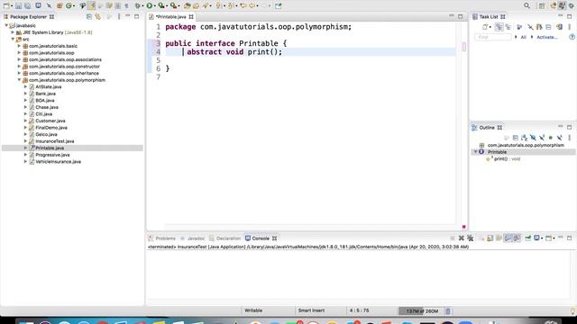
Task: Click the Activate... link in Task List
Action: [x=547, y=37]
